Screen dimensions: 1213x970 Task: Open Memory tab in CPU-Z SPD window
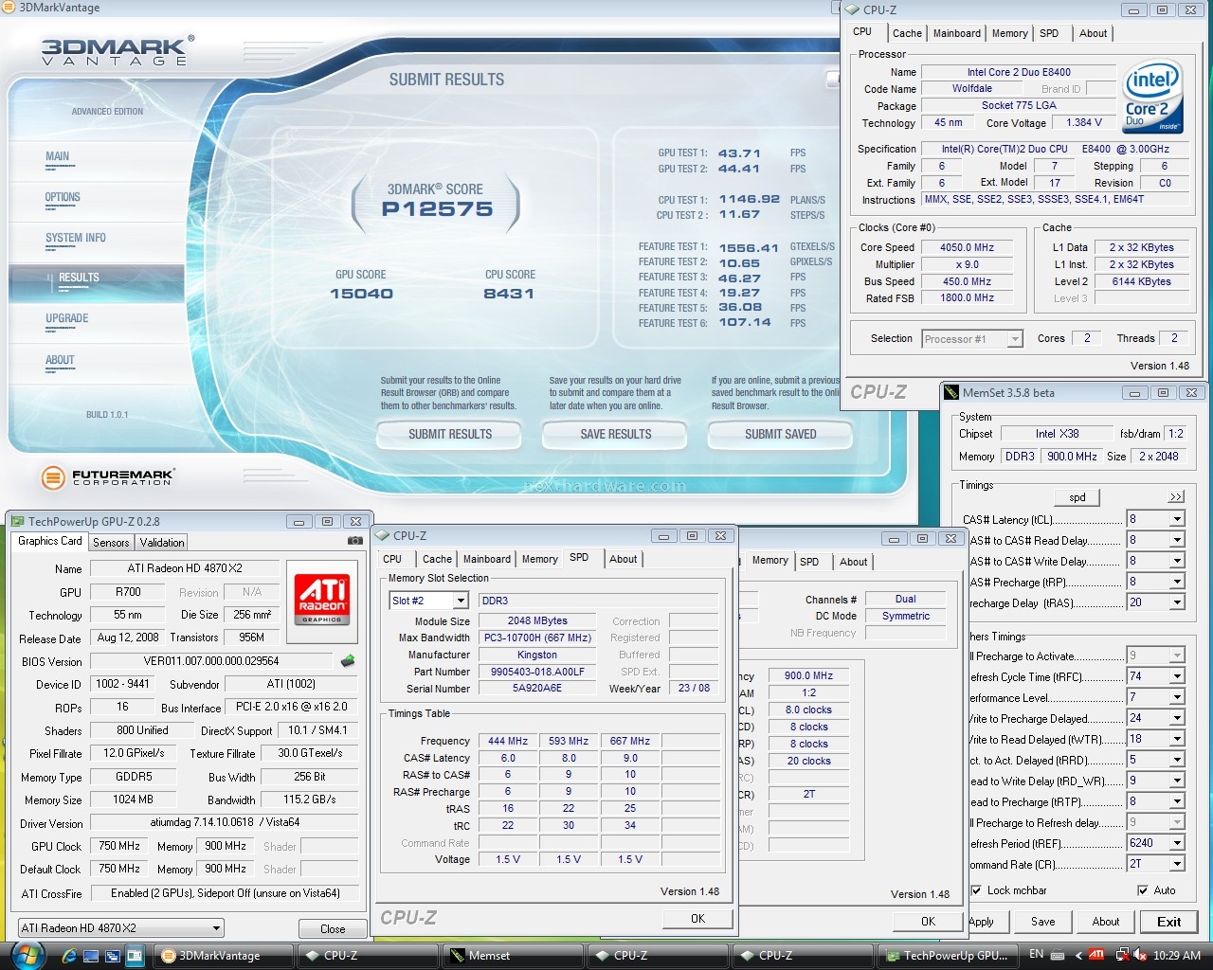(540, 559)
